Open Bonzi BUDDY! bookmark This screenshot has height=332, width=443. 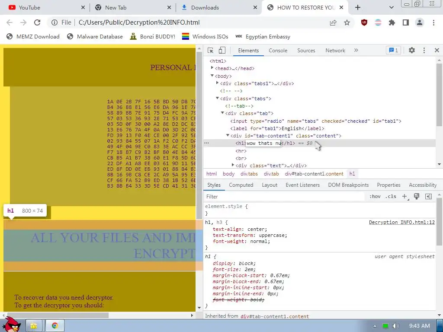[153, 36]
